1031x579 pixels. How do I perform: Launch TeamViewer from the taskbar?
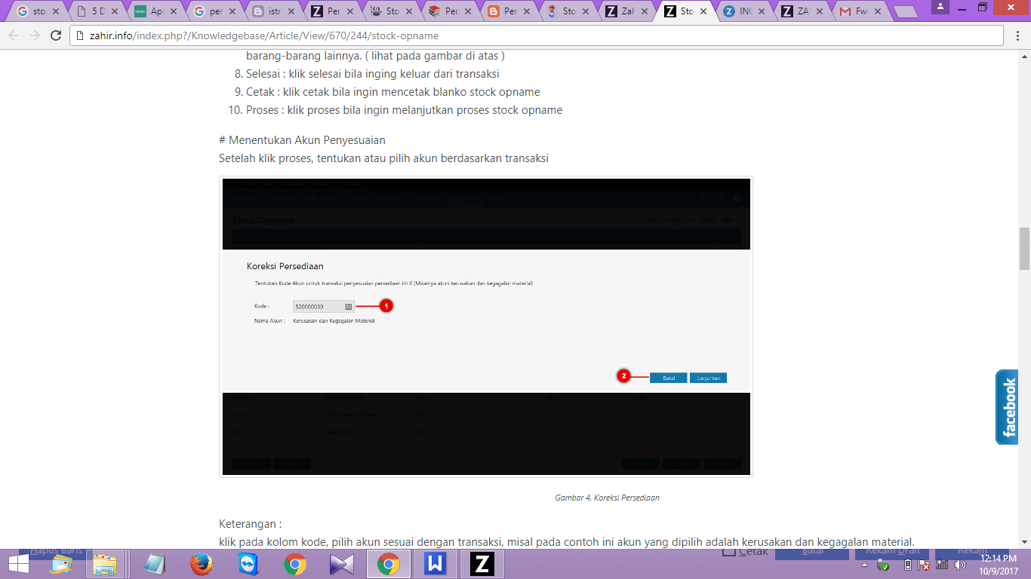click(x=248, y=564)
